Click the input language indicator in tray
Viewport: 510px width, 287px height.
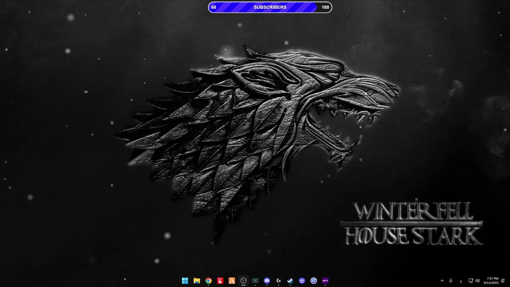coord(461,281)
